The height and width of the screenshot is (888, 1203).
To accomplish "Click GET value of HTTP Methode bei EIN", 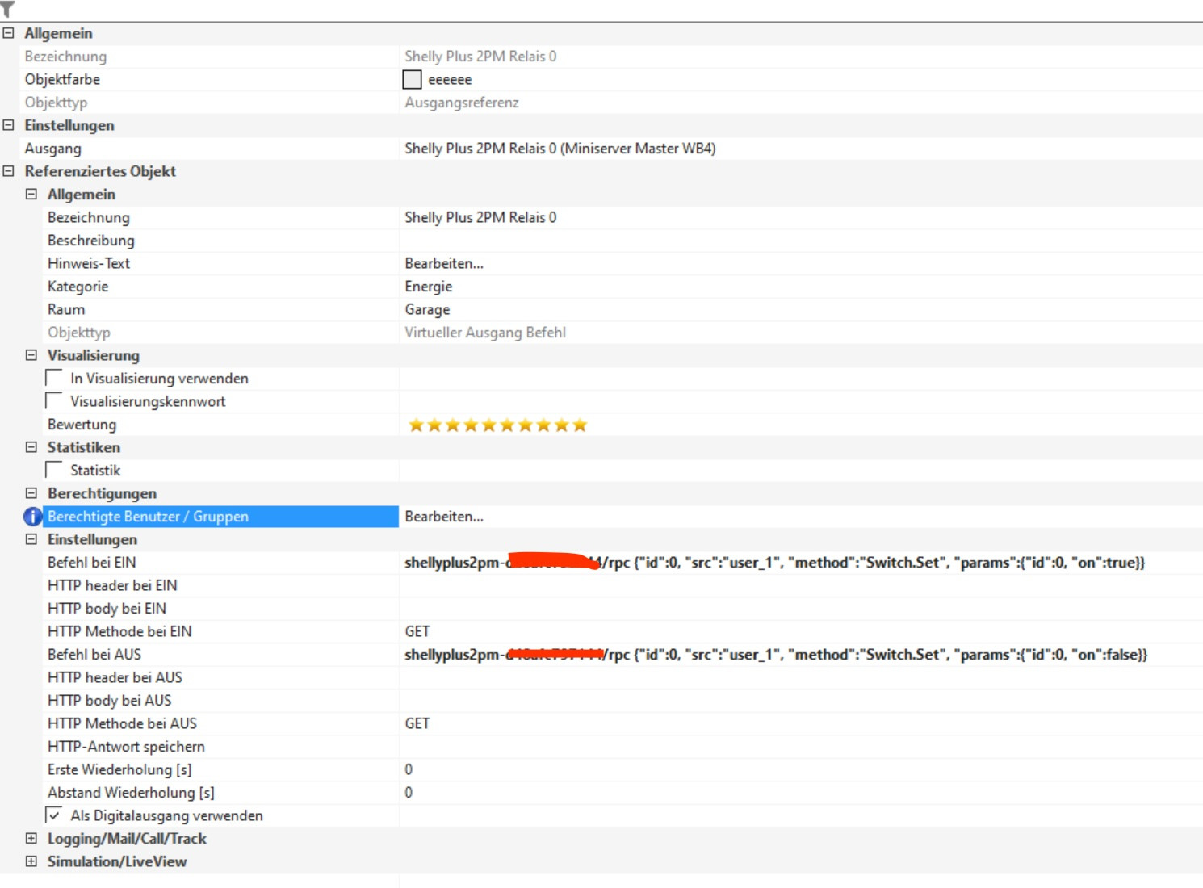I will tap(417, 631).
